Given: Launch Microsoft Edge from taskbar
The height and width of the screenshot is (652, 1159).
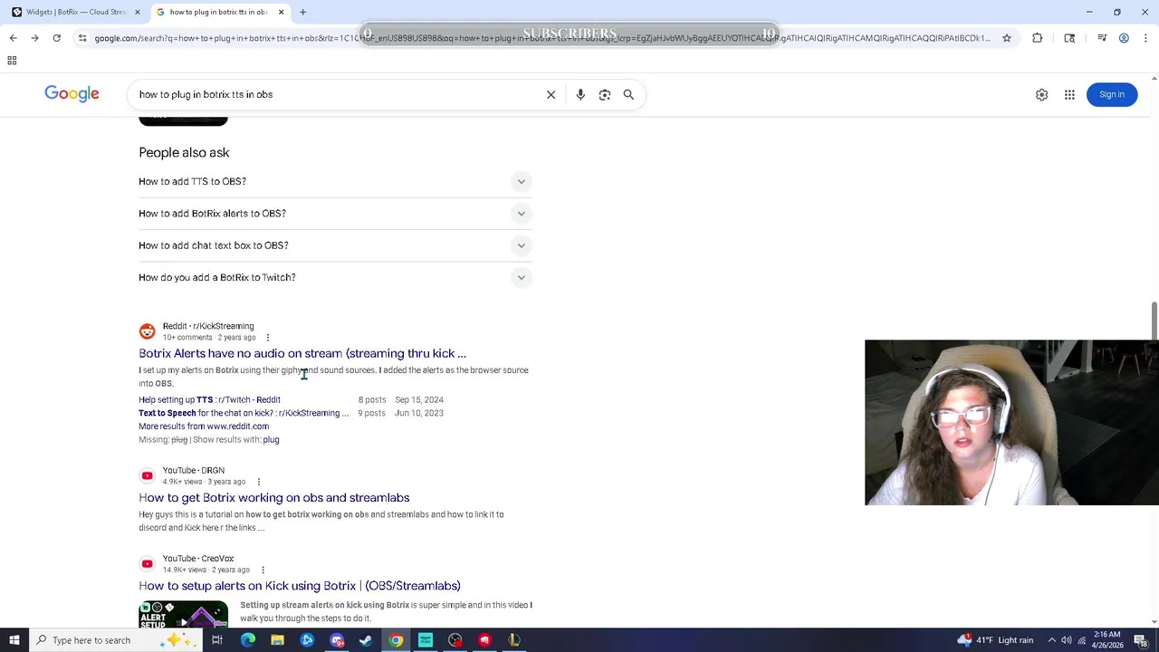Looking at the screenshot, I should pyautogui.click(x=247, y=640).
